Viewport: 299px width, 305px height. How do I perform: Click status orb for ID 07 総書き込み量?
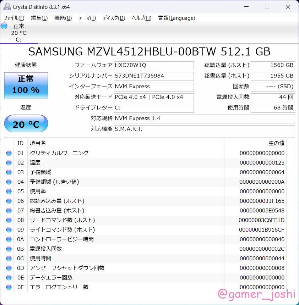9,210
